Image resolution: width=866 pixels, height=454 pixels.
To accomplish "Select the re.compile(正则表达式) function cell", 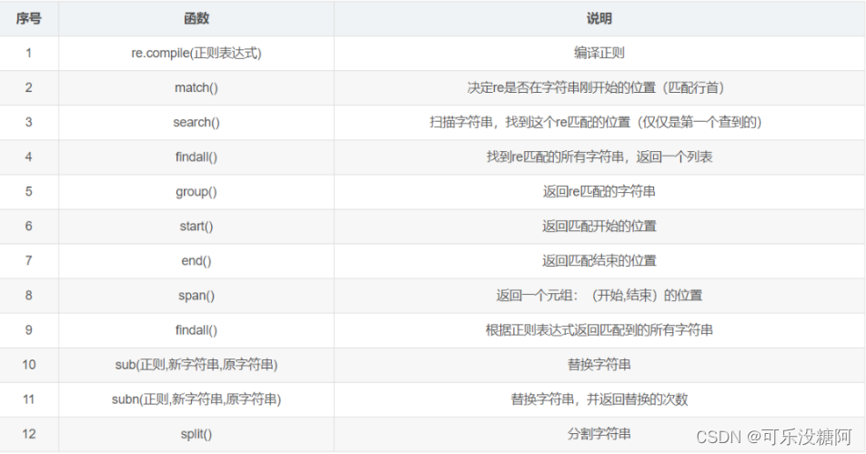I will pos(196,53).
